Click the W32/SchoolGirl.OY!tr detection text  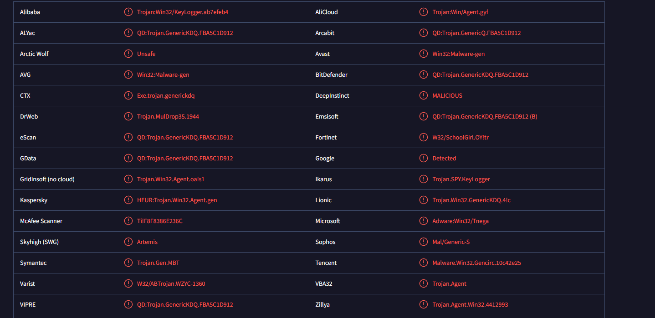click(461, 137)
